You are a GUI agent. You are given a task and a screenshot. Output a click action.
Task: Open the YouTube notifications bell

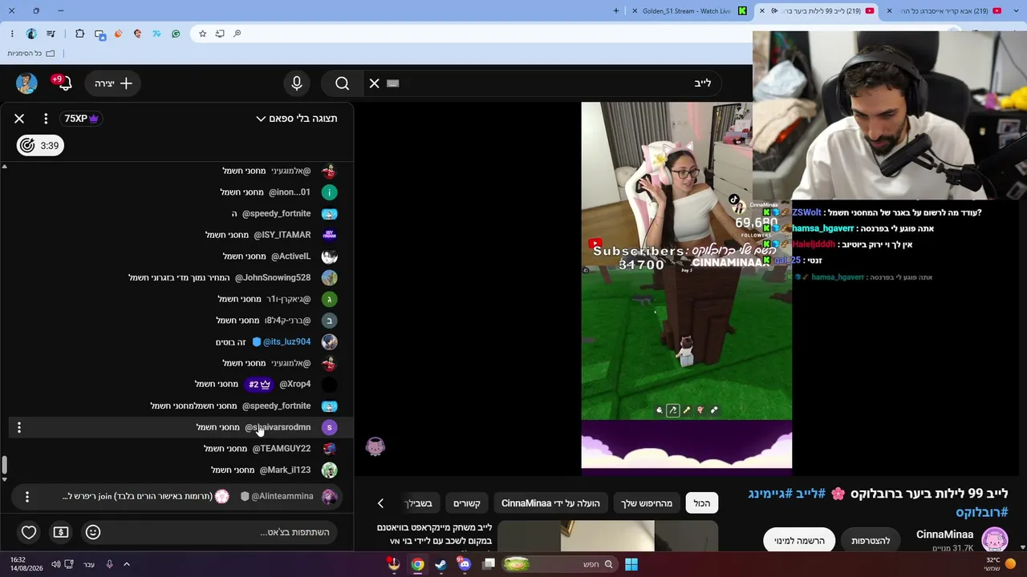click(x=65, y=83)
